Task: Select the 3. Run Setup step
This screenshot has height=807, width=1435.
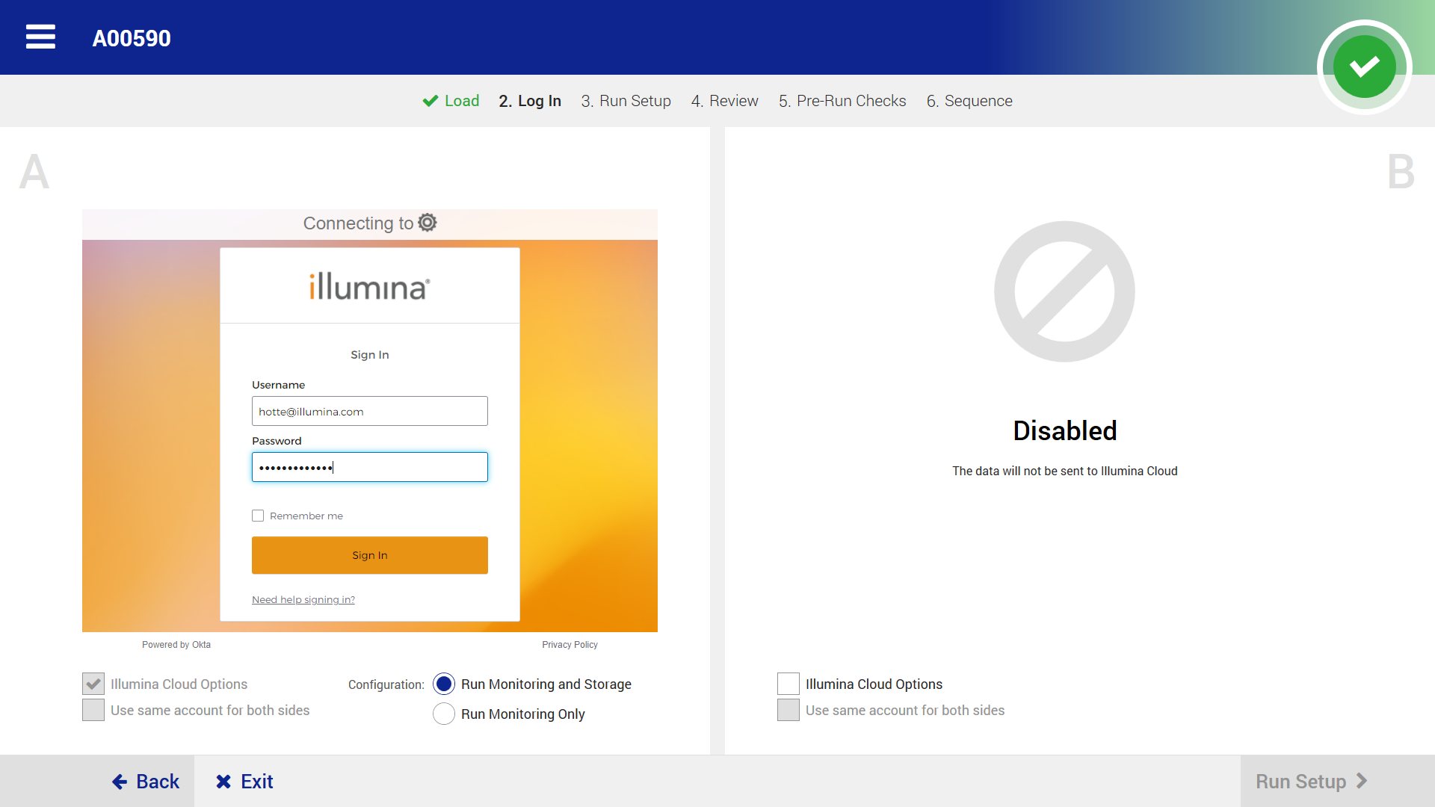Action: click(626, 101)
